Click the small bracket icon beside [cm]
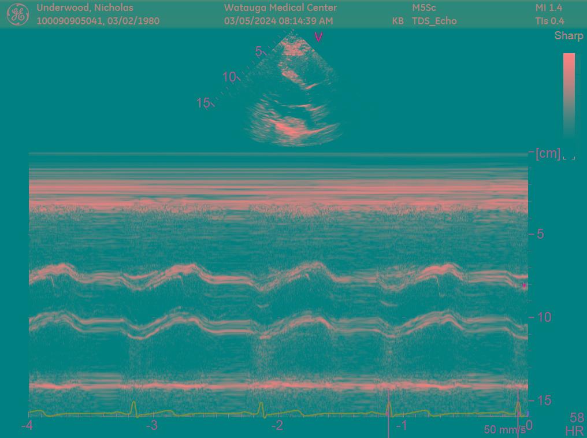 tap(569, 155)
